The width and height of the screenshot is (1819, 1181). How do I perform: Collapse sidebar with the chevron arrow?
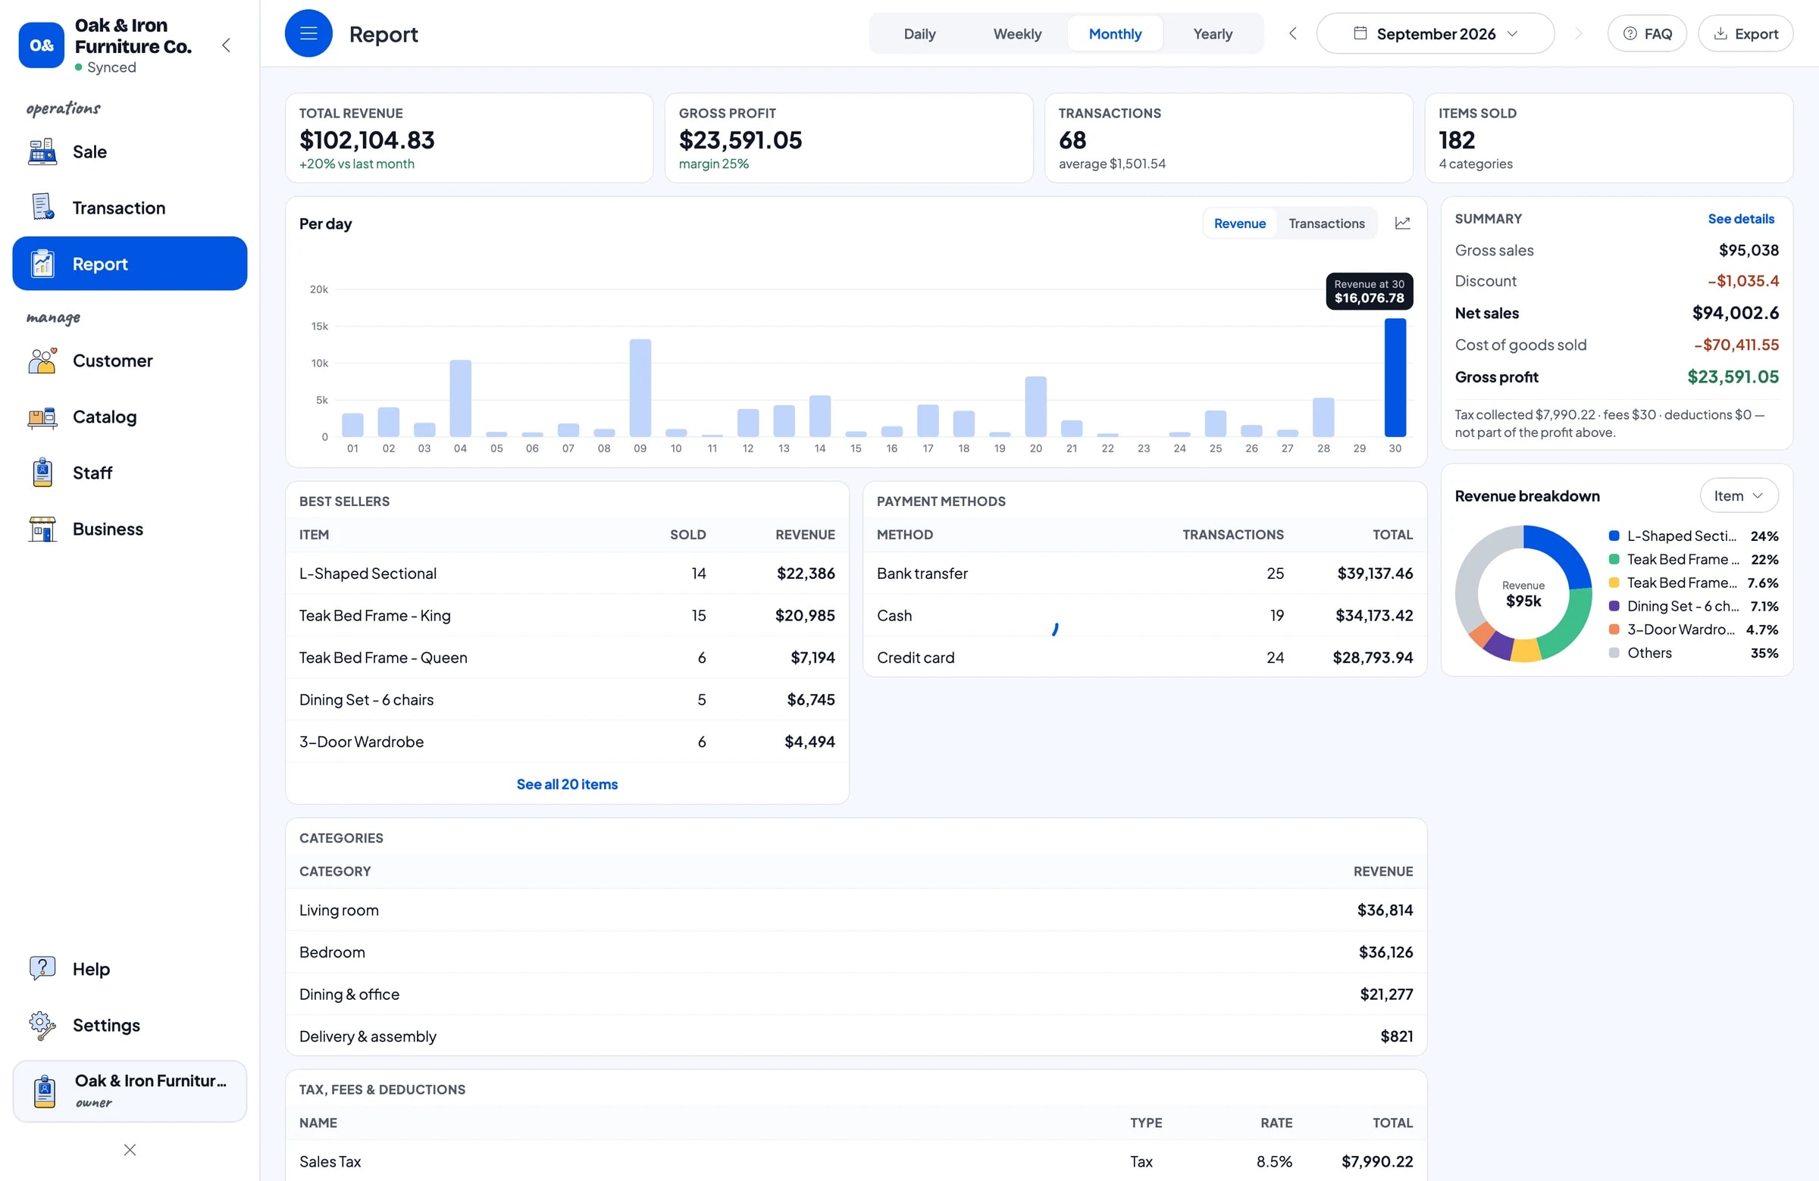[226, 45]
